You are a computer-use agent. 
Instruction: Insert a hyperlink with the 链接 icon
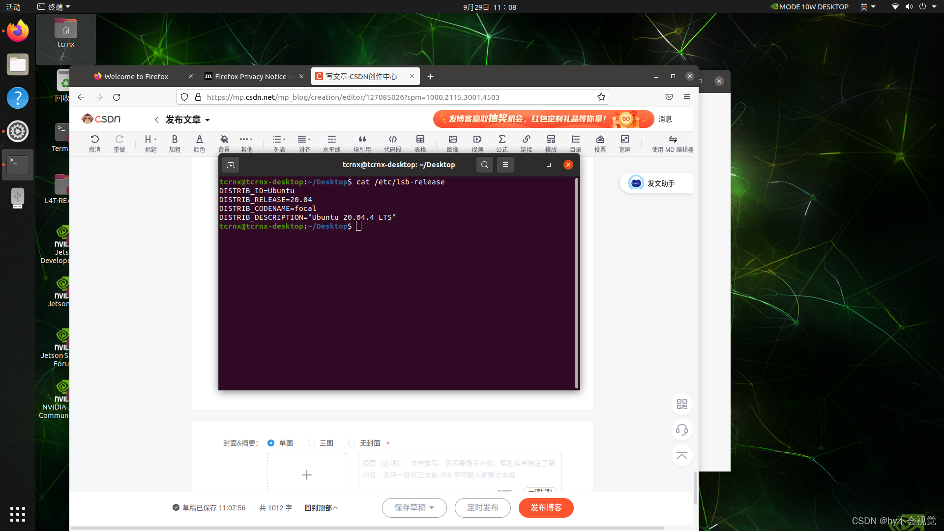click(x=526, y=143)
